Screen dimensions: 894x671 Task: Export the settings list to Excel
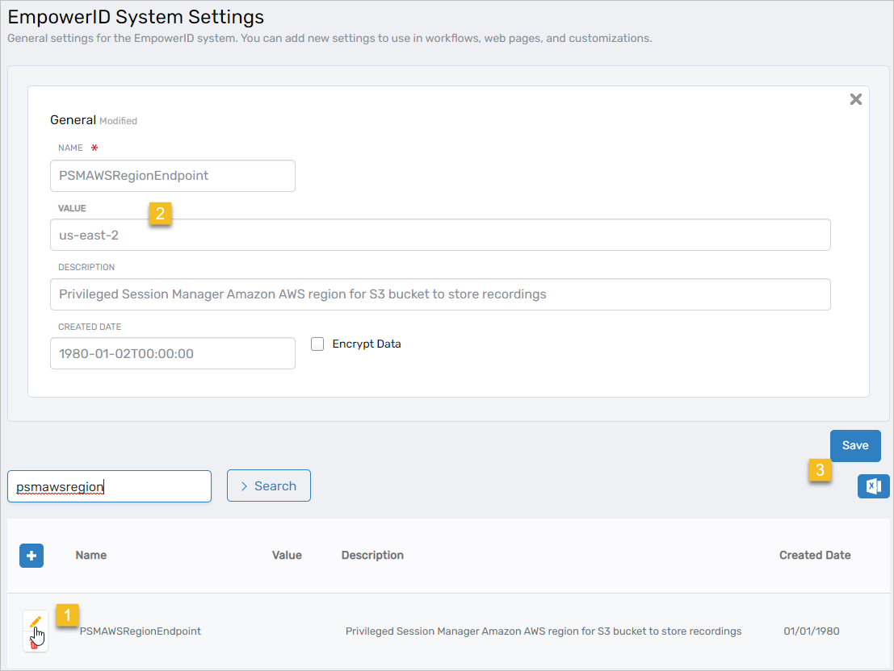click(x=874, y=486)
